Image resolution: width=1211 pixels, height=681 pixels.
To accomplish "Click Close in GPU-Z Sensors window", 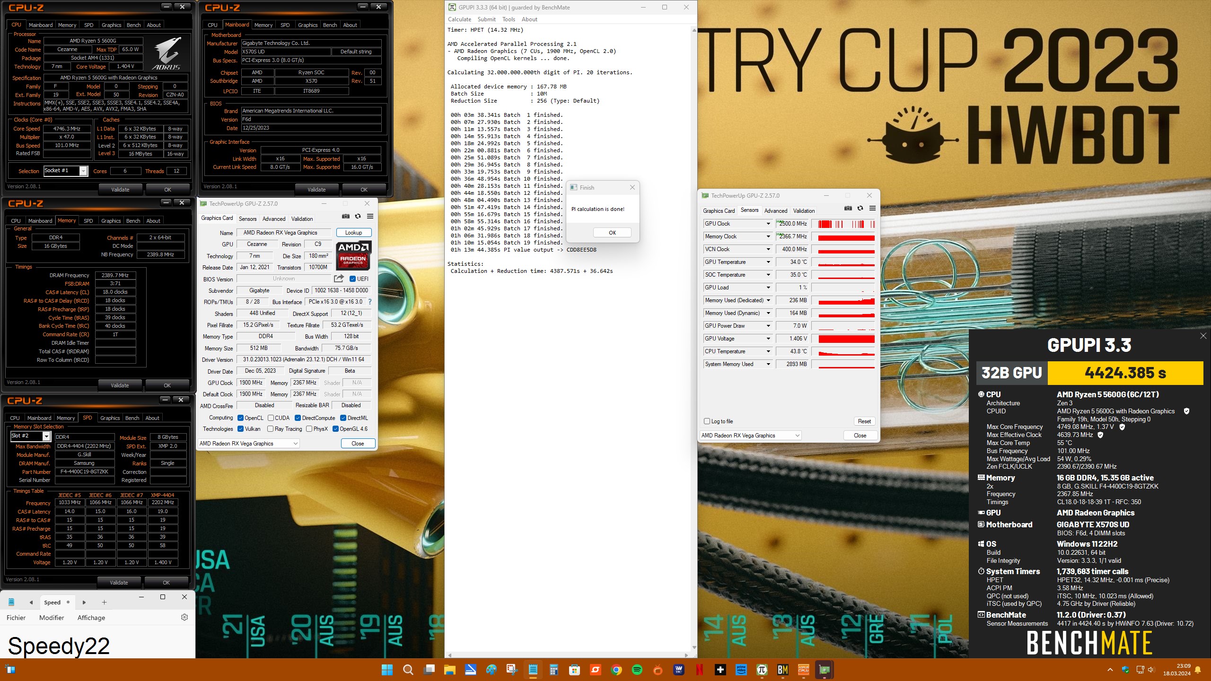I will [860, 436].
